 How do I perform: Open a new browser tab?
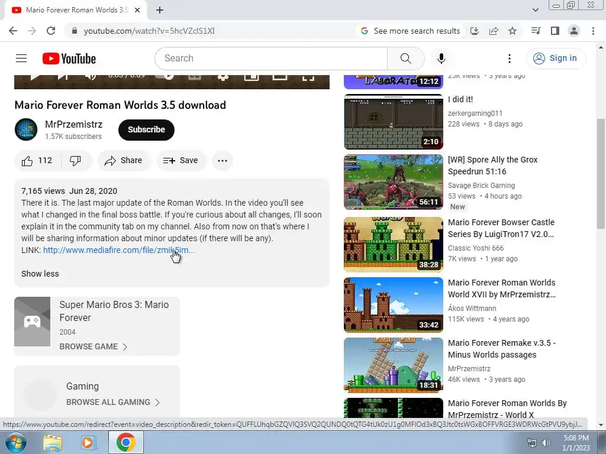click(x=160, y=11)
